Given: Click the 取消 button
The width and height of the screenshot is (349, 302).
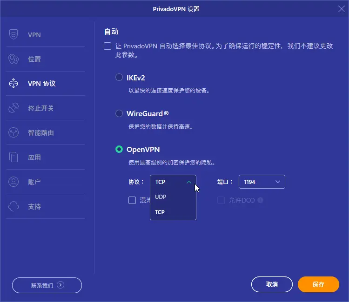Looking at the screenshot, I should click(272, 284).
